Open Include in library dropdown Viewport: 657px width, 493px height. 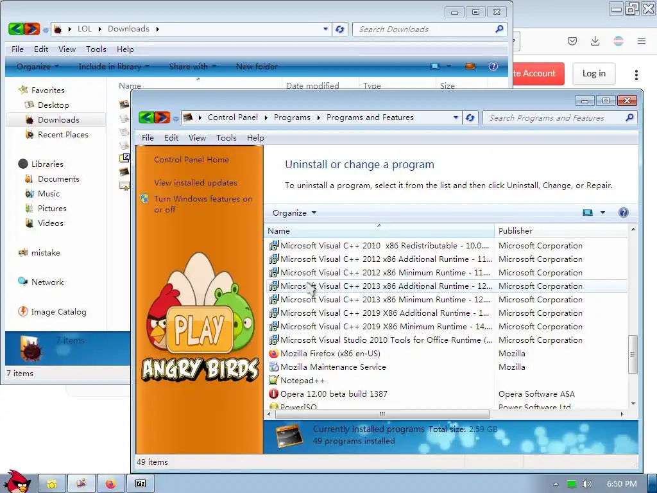click(x=114, y=66)
